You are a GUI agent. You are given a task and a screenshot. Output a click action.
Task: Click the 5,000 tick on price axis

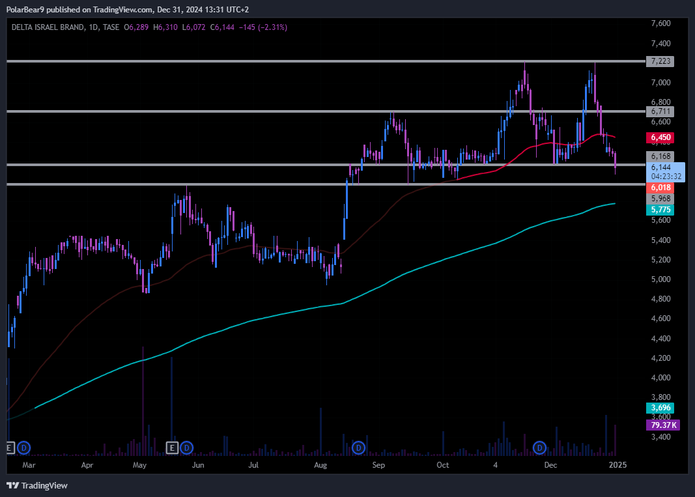660,279
